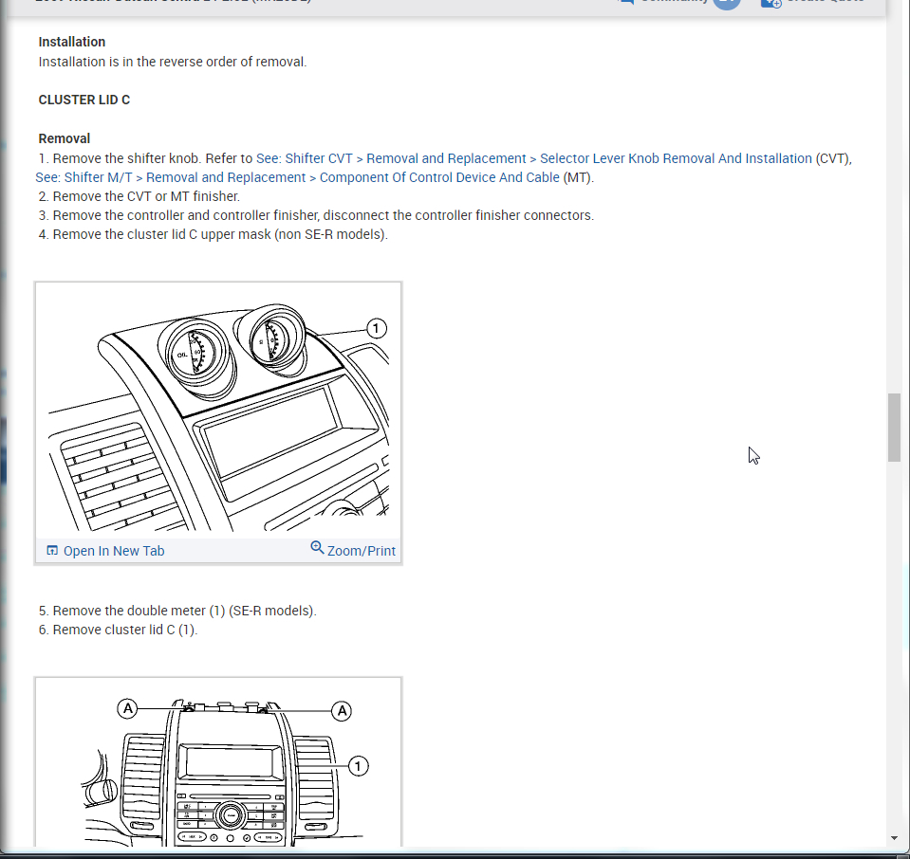Click the Zoom/Print link text
The image size is (910, 859).
click(361, 551)
